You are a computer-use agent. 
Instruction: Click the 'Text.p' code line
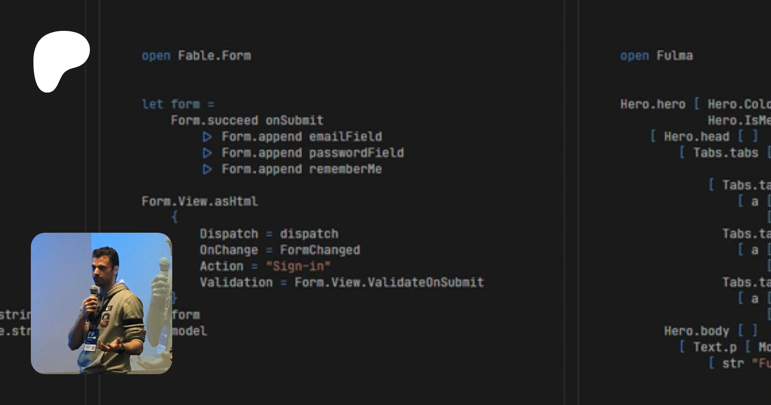coord(714,347)
